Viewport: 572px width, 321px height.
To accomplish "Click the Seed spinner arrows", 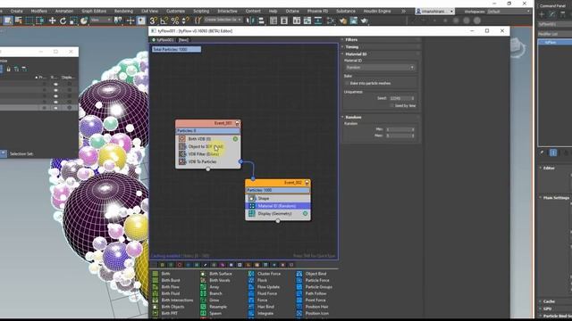I will coord(413,98).
